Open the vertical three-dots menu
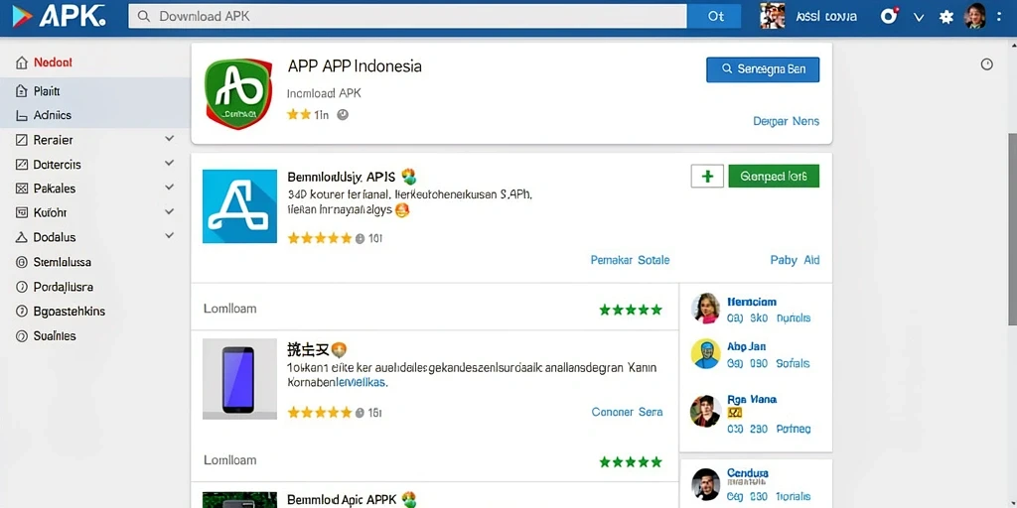1017x508 pixels. tap(999, 18)
